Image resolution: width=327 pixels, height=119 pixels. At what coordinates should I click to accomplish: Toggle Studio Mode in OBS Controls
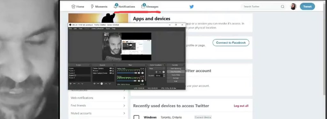click(176, 75)
